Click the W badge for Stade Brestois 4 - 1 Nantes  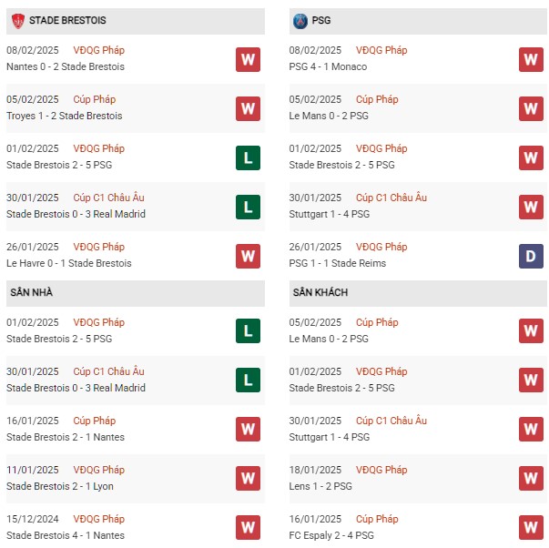click(248, 527)
